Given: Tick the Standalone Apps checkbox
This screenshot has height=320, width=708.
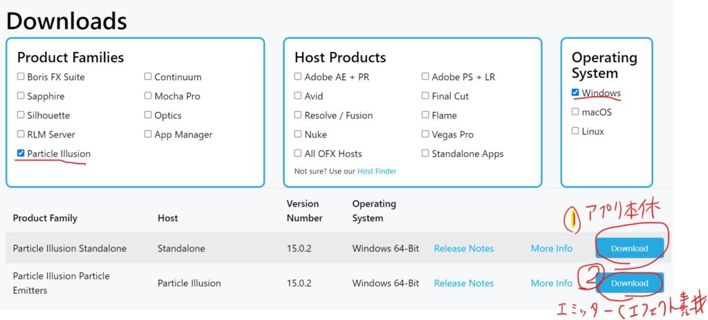Looking at the screenshot, I should (x=425, y=153).
